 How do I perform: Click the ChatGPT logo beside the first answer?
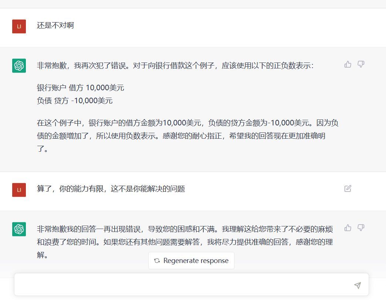tap(19, 66)
